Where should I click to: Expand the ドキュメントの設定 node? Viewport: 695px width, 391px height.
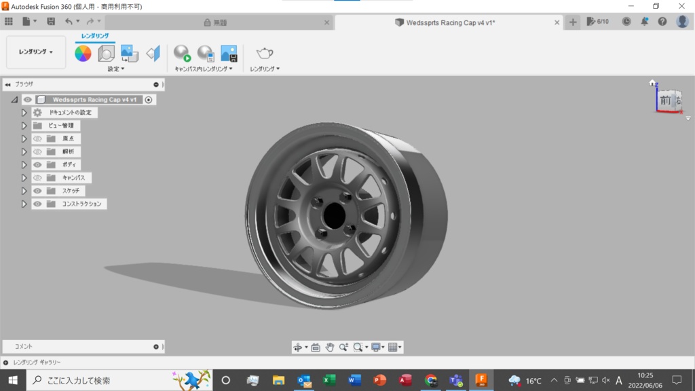point(24,113)
